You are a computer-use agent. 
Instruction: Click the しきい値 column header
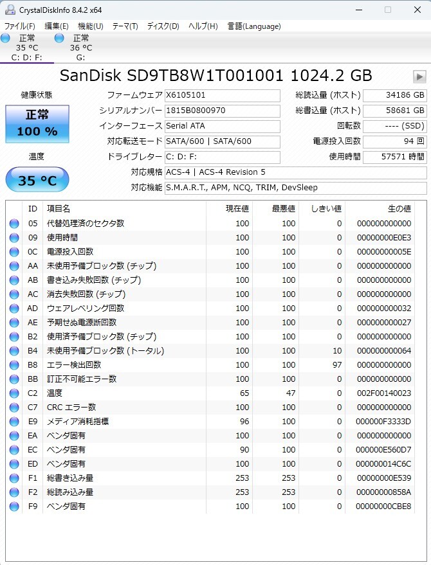[322, 209]
